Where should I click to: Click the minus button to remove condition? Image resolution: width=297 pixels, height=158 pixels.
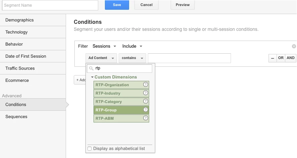click(273, 58)
